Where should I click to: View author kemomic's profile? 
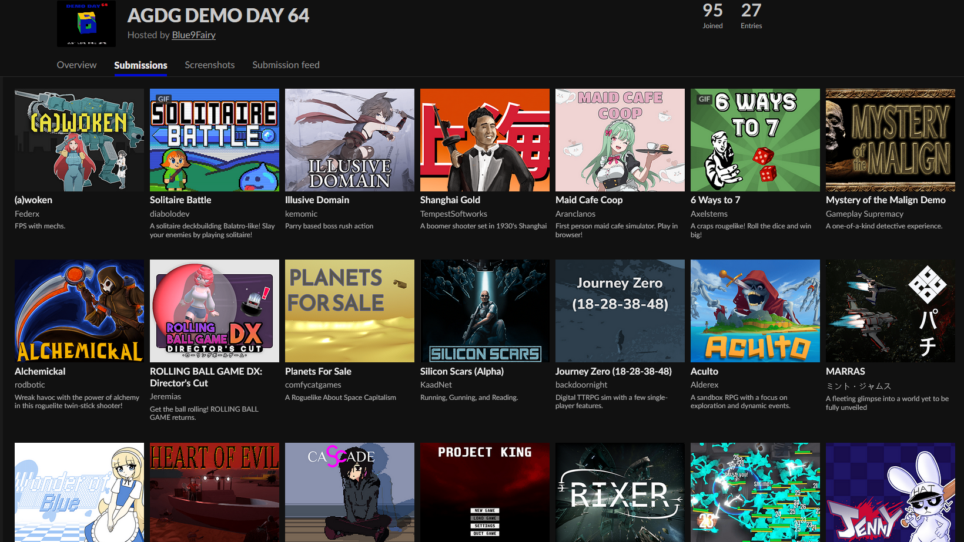pyautogui.click(x=301, y=214)
